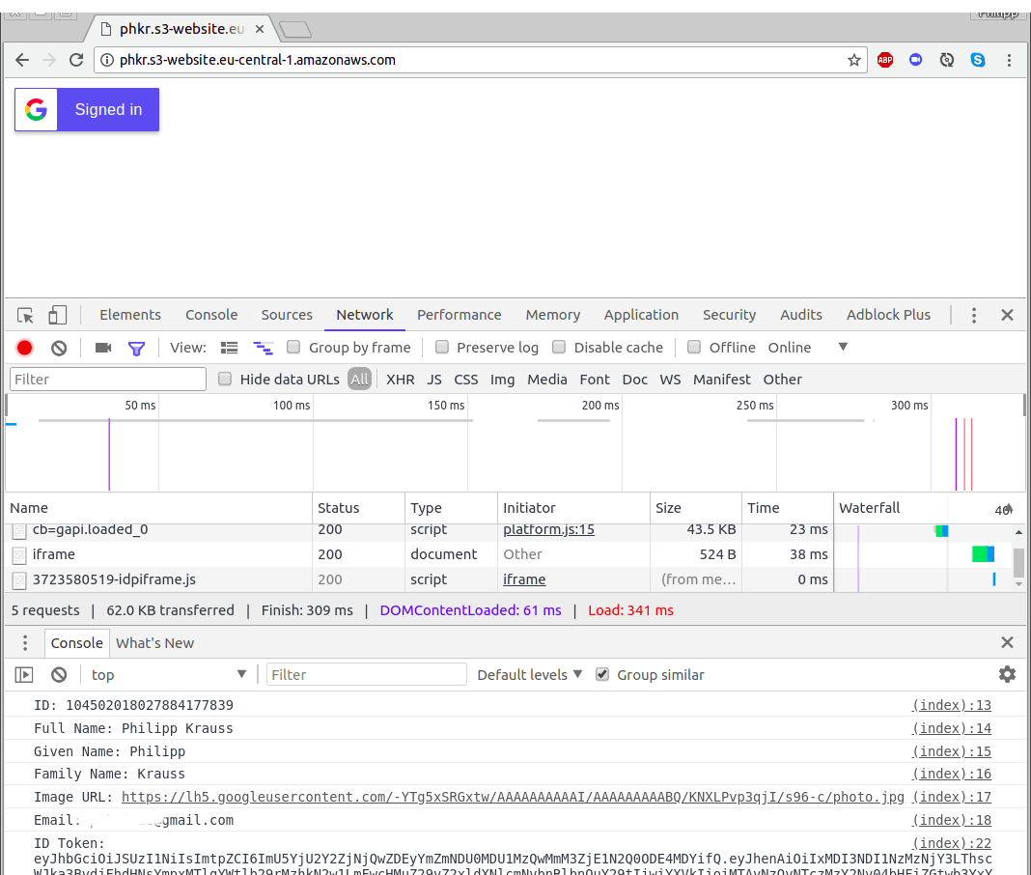Expand the network throttling dropdown arrow

pyautogui.click(x=843, y=347)
